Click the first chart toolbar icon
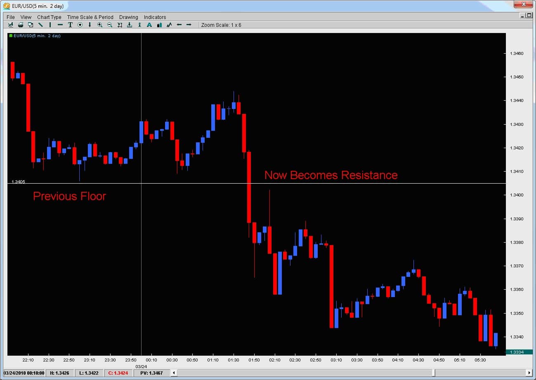This screenshot has width=536, height=380. 11,25
